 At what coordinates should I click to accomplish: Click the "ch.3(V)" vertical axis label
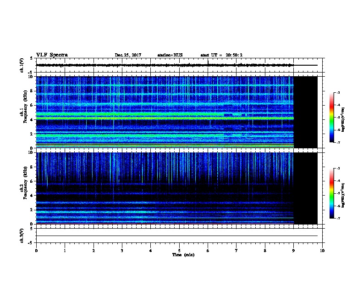pos(22,236)
